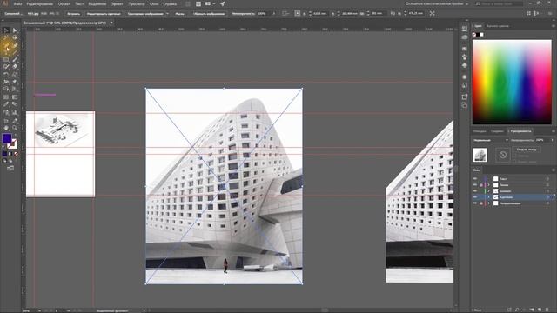Select the Rotate tool in toolbox
The image size is (557, 313).
pos(6,74)
